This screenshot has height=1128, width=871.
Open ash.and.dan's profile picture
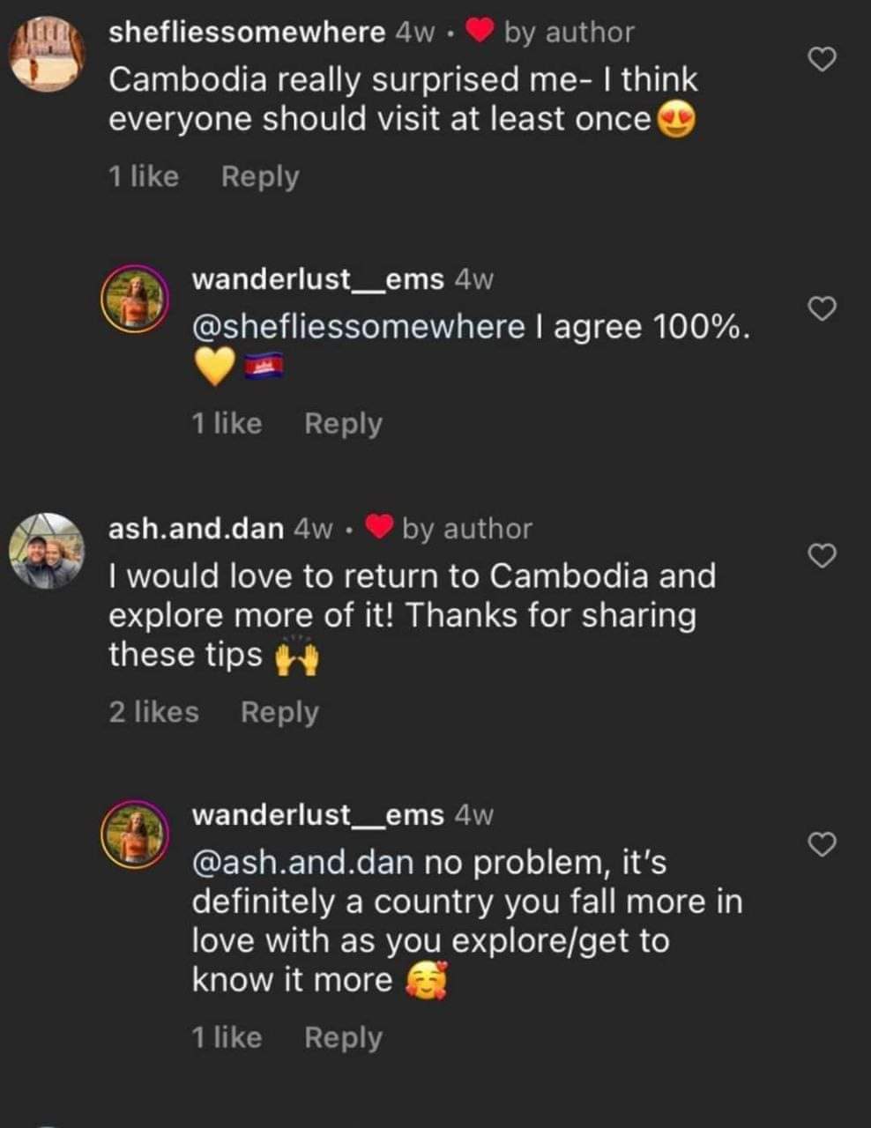pos(47,551)
